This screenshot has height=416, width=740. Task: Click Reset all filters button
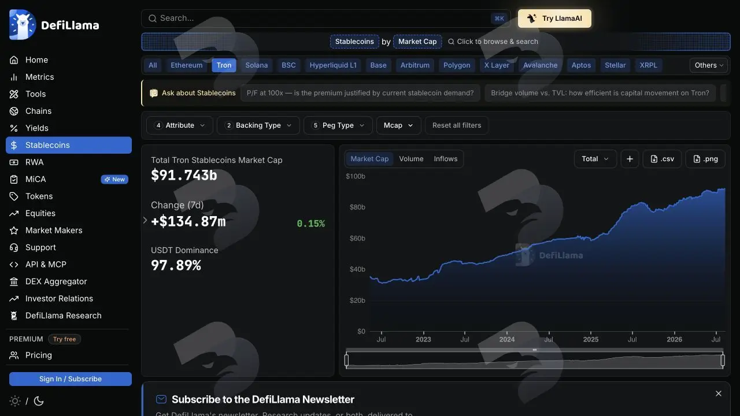(457, 125)
